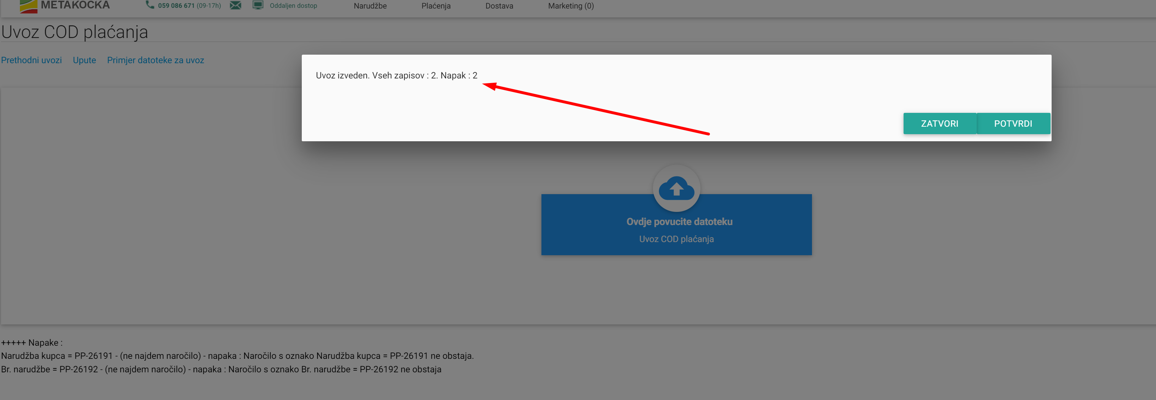Open Primjer datoteke za uvoz link
Screen dimensions: 1156x400
[x=155, y=60]
